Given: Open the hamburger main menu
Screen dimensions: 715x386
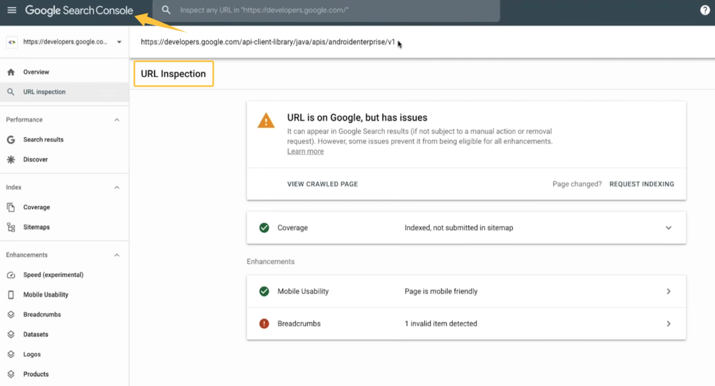Looking at the screenshot, I should (x=12, y=10).
